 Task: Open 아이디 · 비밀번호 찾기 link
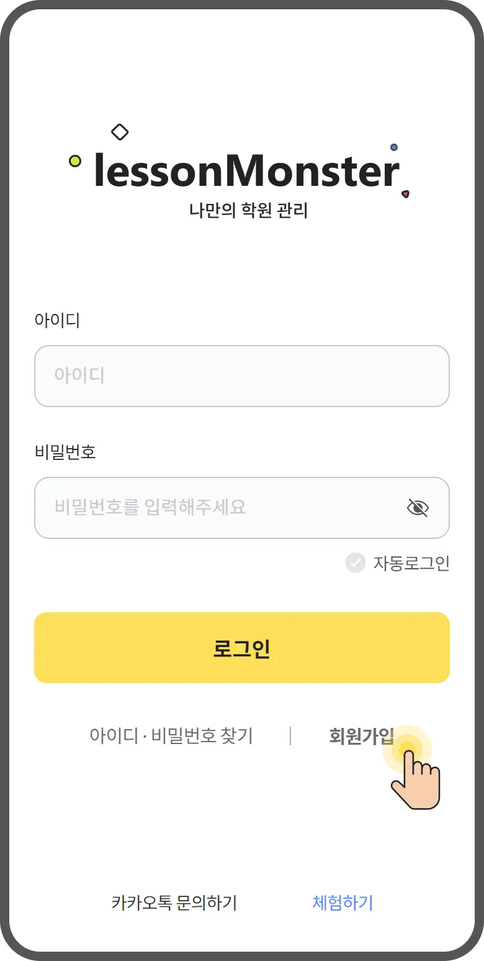171,736
